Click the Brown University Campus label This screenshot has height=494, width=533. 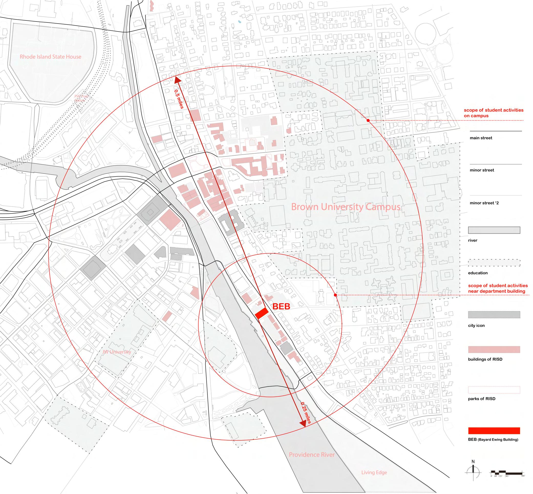345,207
